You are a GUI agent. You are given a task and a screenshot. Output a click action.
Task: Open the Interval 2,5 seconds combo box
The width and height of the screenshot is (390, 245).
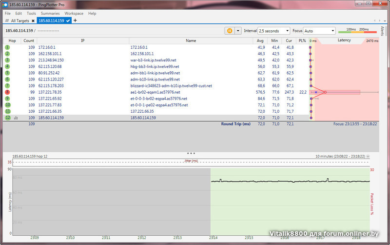[x=273, y=31]
